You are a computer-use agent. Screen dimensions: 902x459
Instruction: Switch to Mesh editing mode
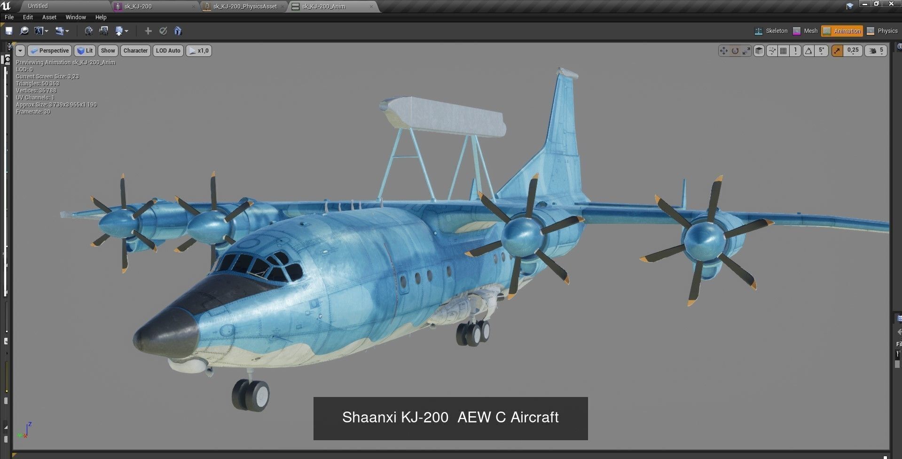[x=806, y=31]
